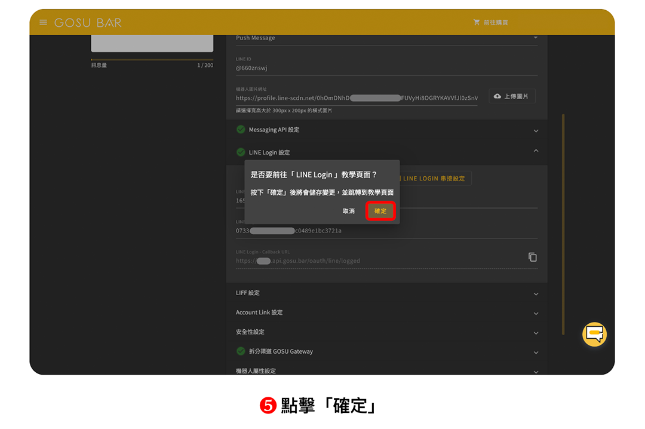Confirm the dialog with 確定
Image resolution: width=645 pixels, height=429 pixels.
tap(380, 211)
